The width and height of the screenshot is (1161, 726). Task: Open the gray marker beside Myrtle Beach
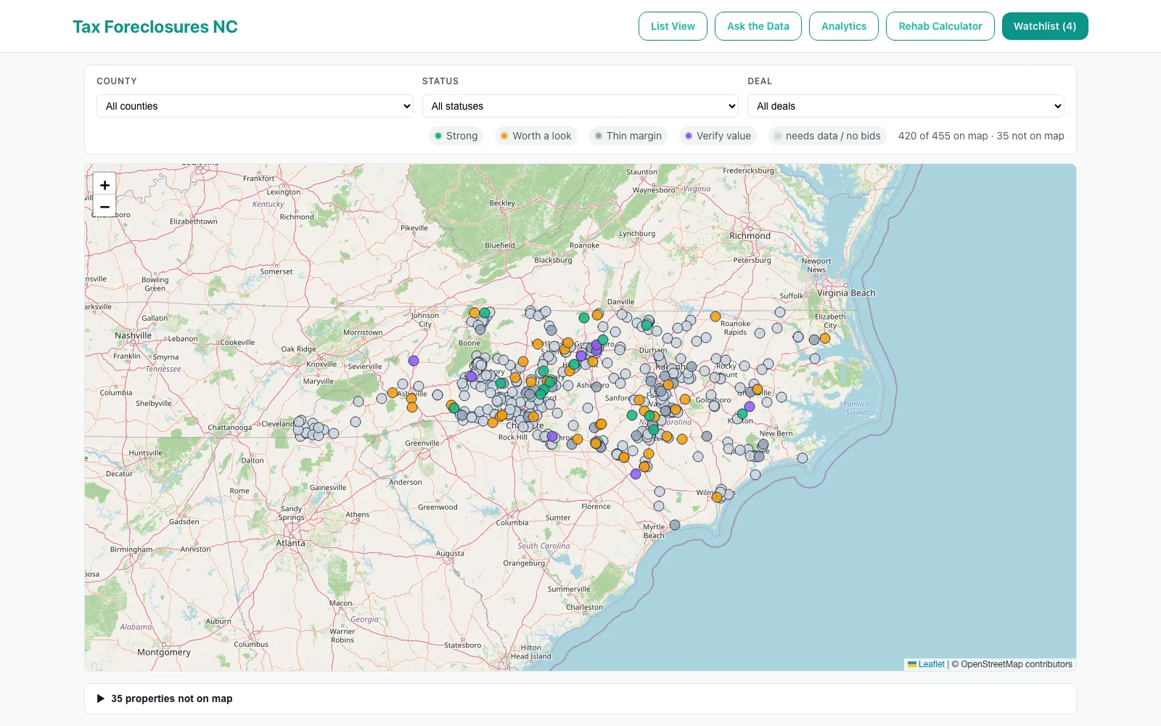point(675,525)
